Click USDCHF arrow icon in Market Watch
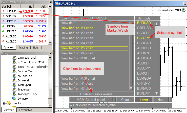This screenshot has width=187, height=113. (3, 21)
